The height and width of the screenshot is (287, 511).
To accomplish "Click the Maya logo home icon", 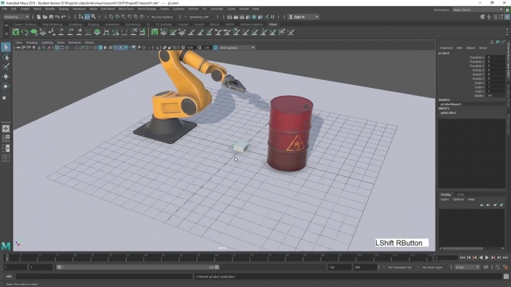I will (6, 246).
